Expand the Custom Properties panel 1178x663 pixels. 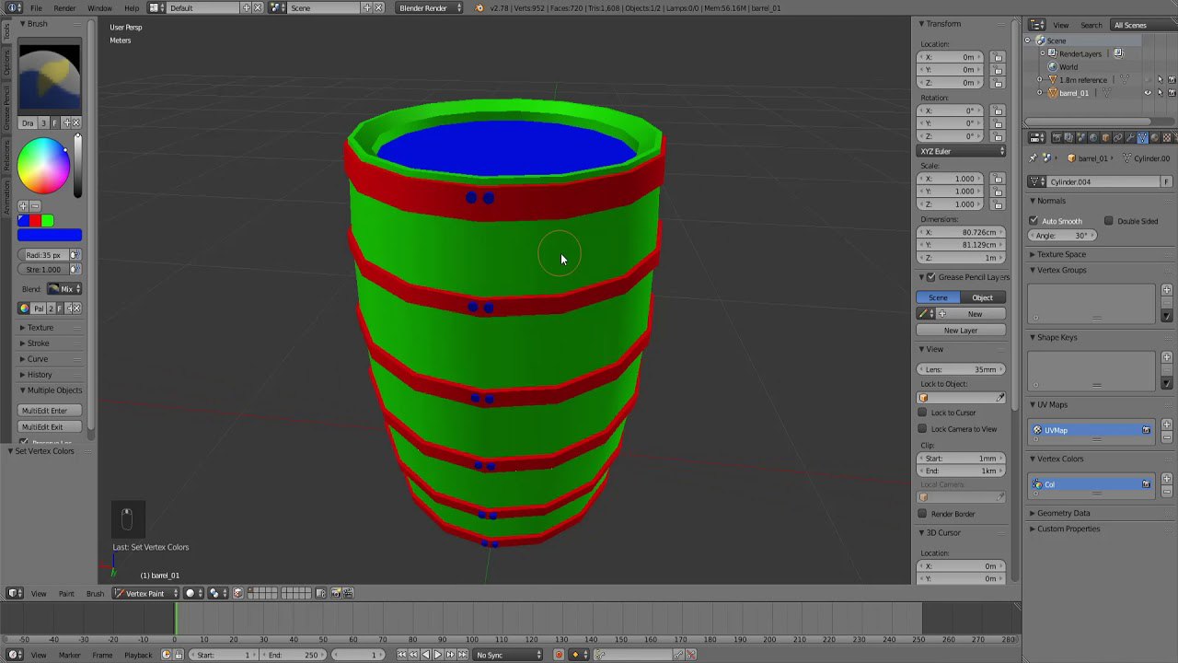(1068, 529)
